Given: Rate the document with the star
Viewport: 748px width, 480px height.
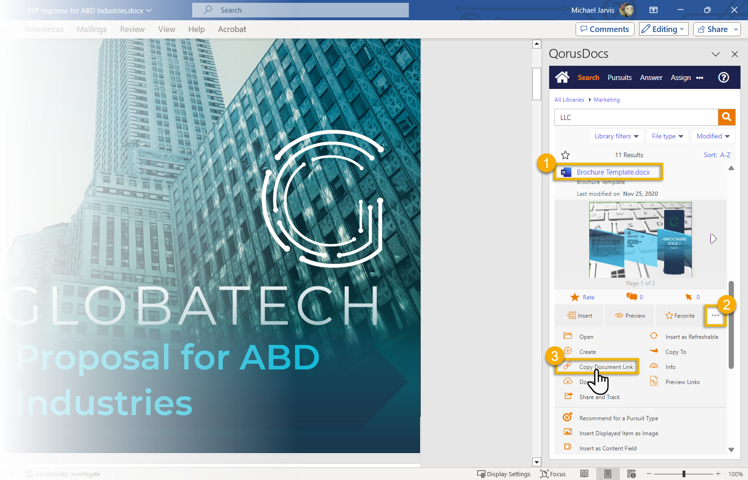Looking at the screenshot, I should click(582, 297).
